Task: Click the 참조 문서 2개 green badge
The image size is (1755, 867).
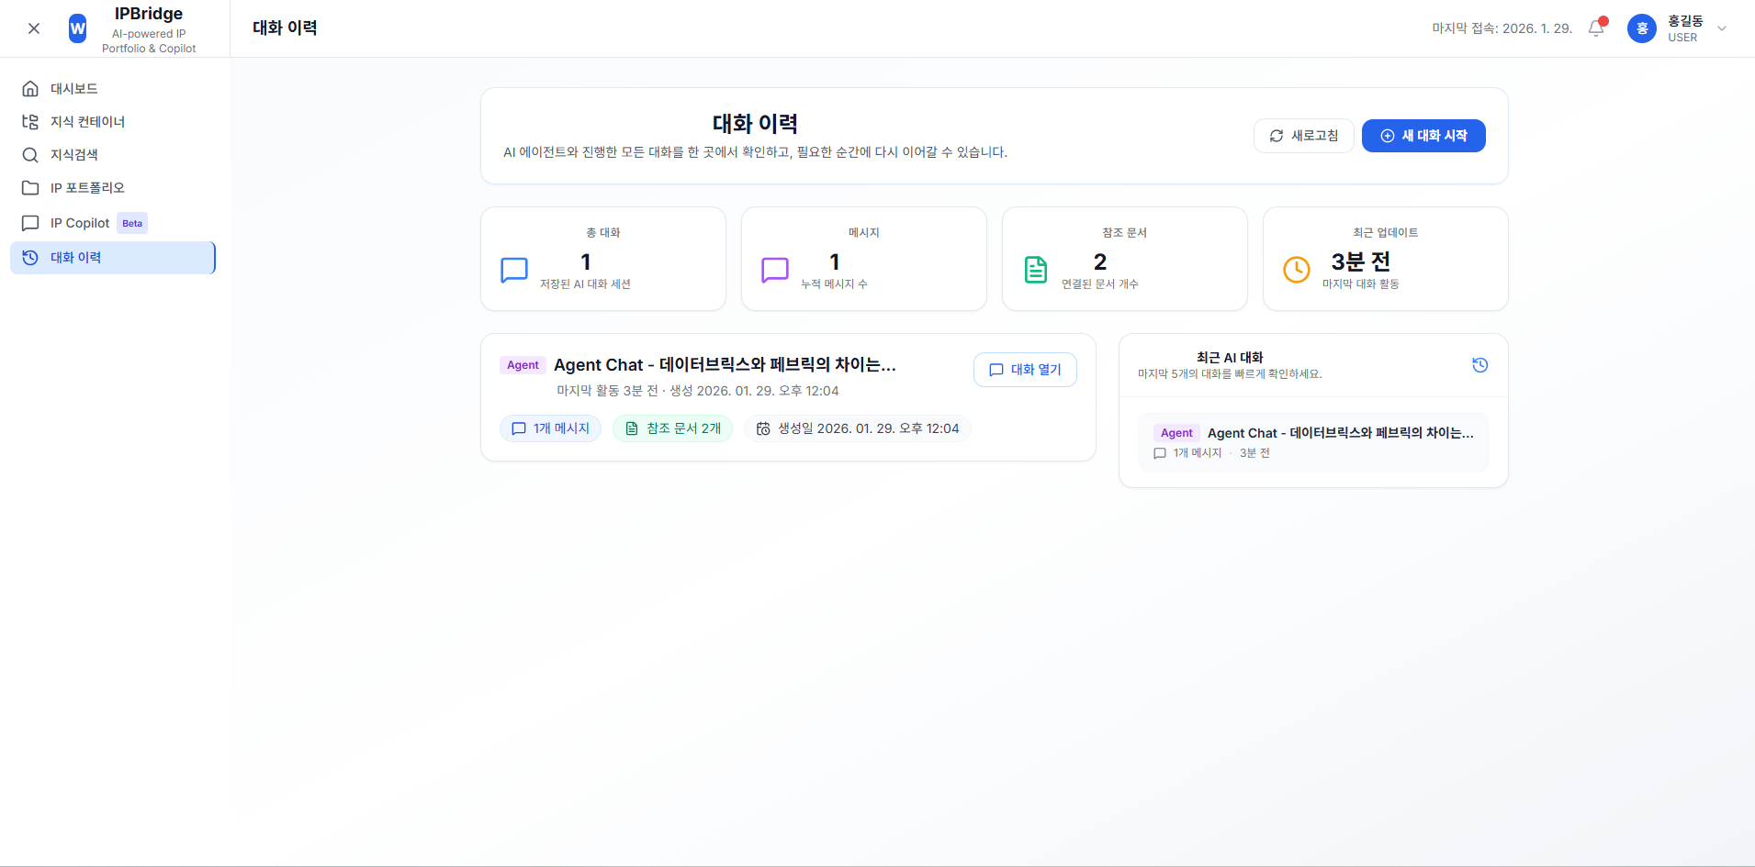Action: 672,428
